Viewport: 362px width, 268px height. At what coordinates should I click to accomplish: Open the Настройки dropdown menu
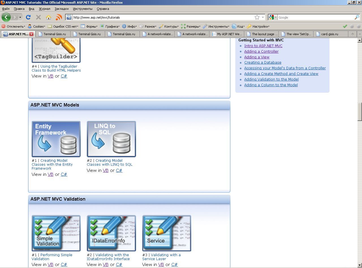(x=258, y=26)
